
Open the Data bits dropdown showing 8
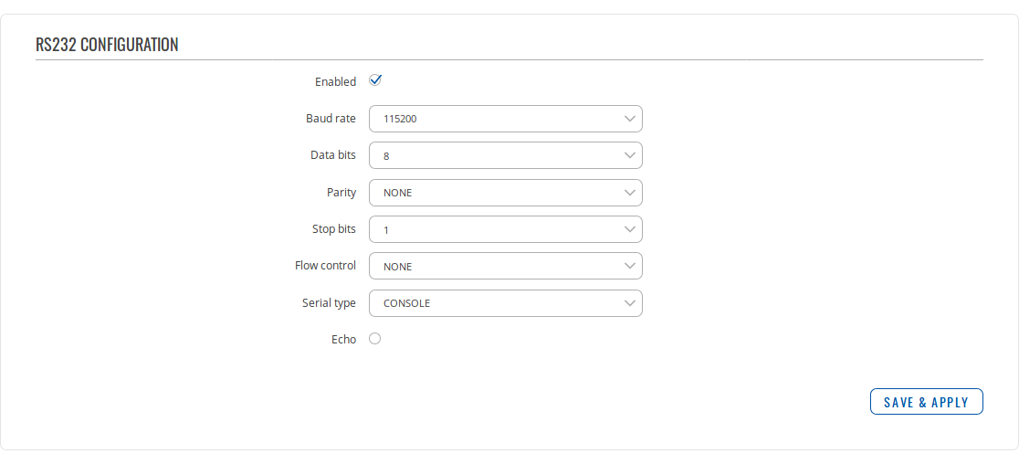coord(505,155)
